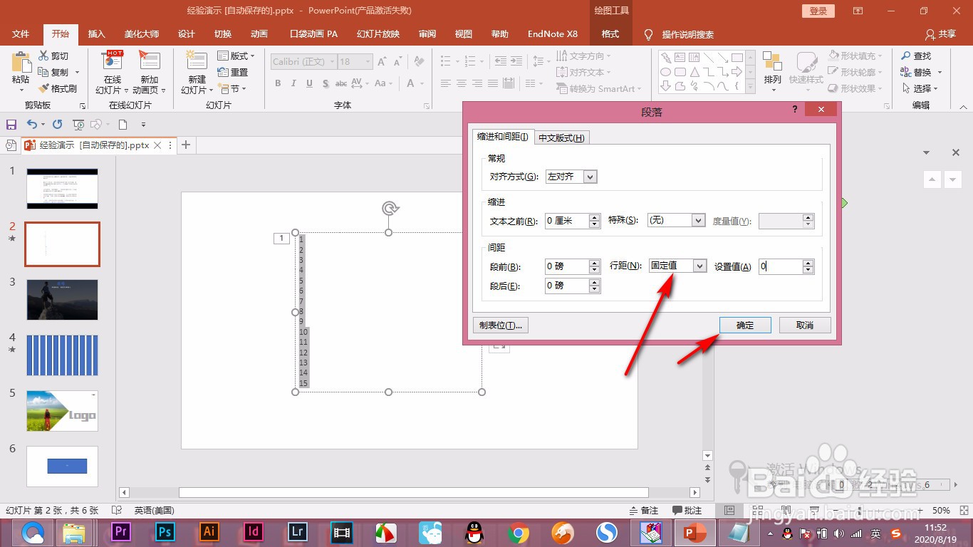Viewport: 973px width, 547px height.
Task: Open the font size dropdown
Action: tap(366, 61)
